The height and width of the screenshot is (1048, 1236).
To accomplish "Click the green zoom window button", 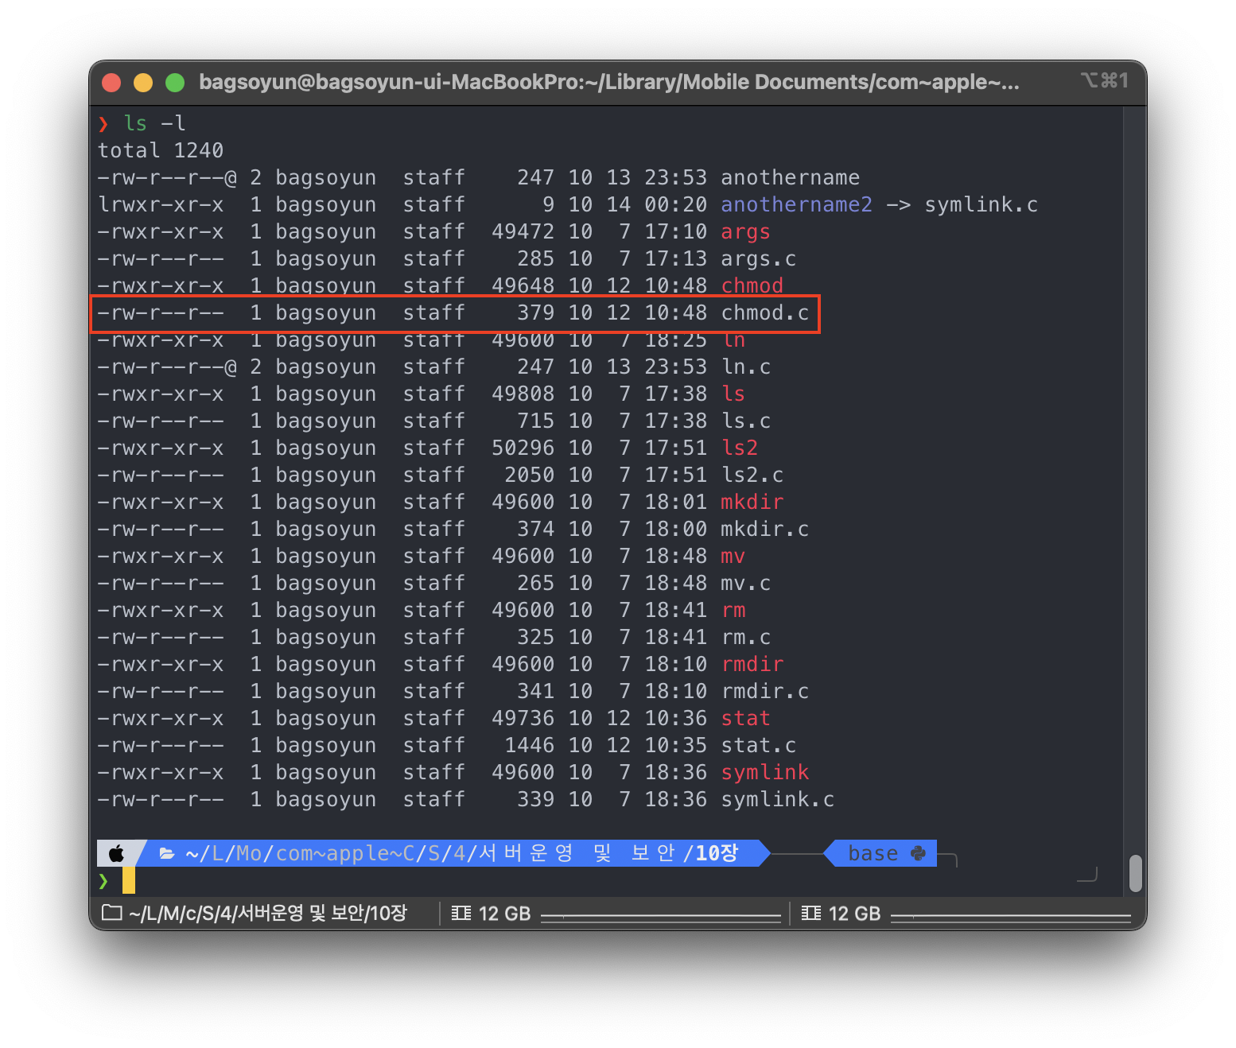I will pyautogui.click(x=175, y=82).
